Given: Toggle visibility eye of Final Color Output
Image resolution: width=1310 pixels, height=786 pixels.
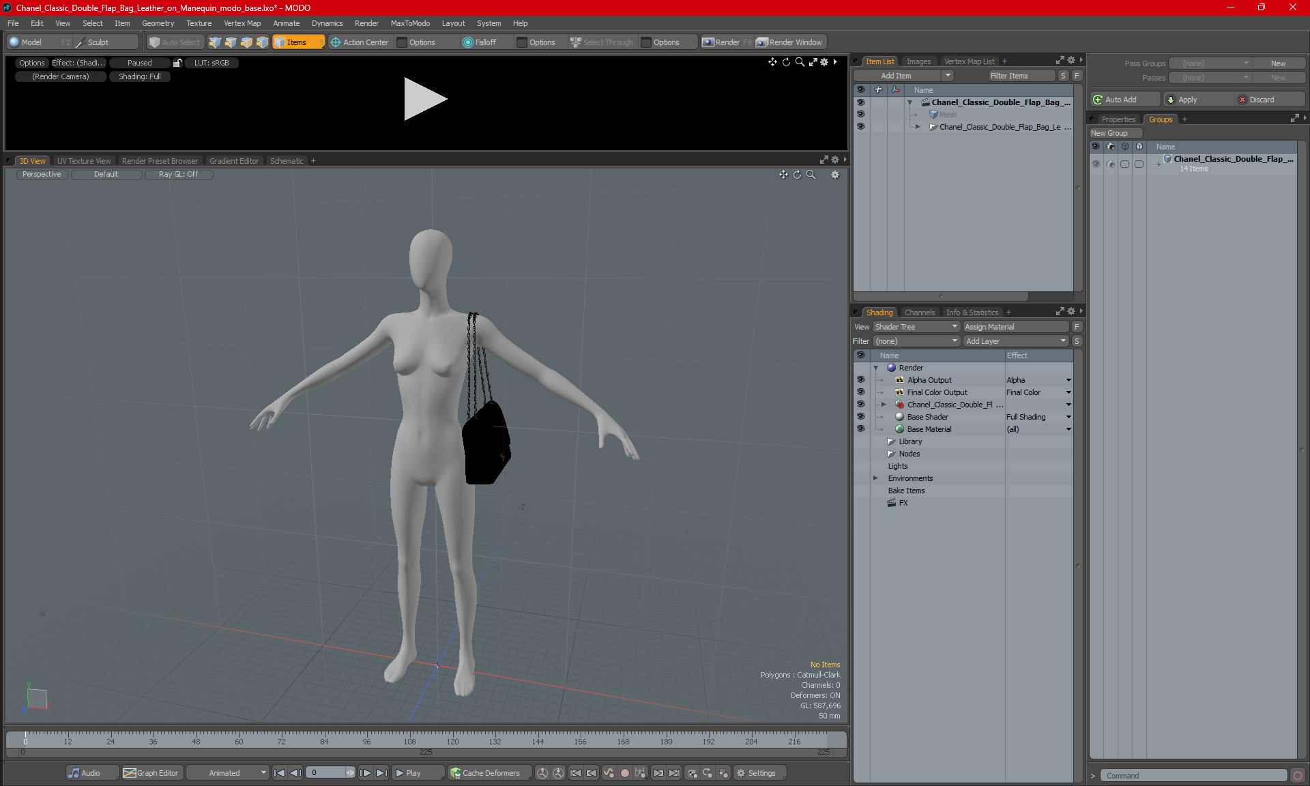Looking at the screenshot, I should tap(860, 392).
